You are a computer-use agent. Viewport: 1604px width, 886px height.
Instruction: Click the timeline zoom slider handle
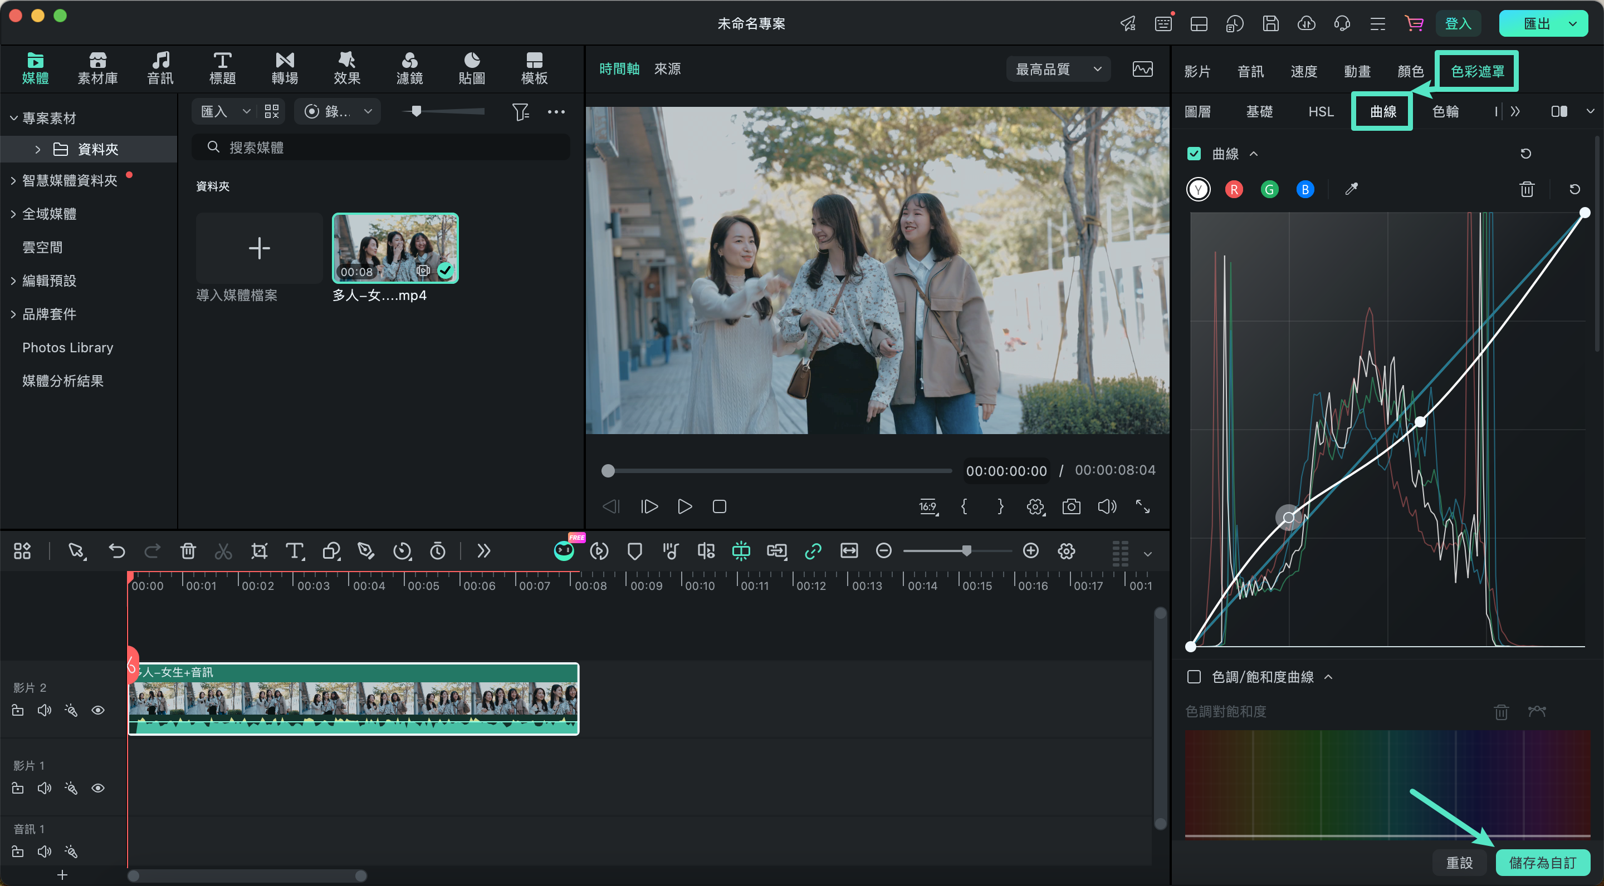coord(966,550)
